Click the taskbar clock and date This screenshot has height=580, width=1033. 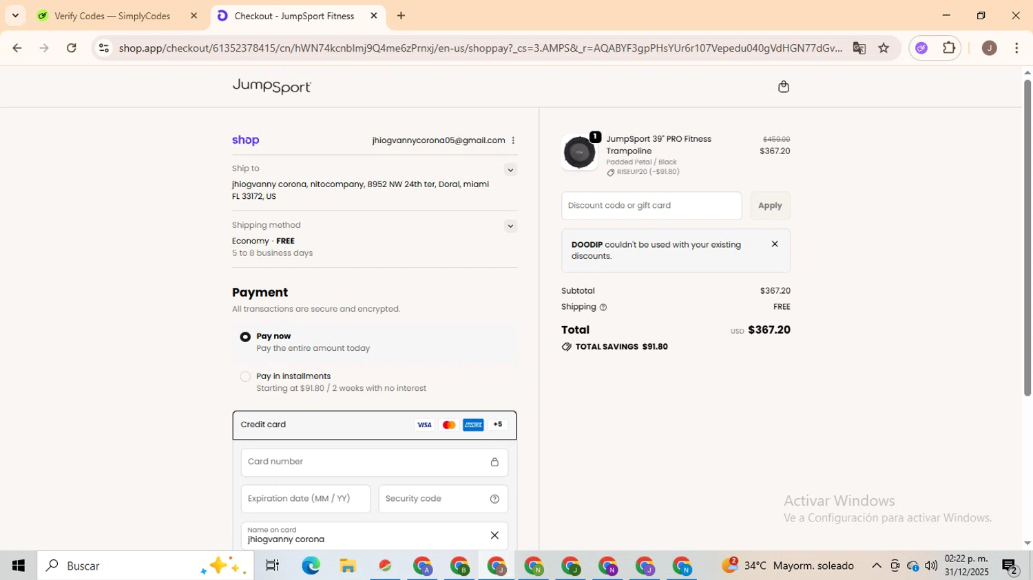tap(966, 566)
